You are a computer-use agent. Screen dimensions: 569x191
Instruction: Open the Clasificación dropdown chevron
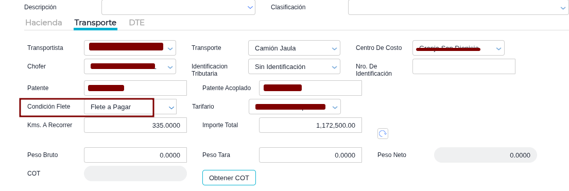coord(563,7)
